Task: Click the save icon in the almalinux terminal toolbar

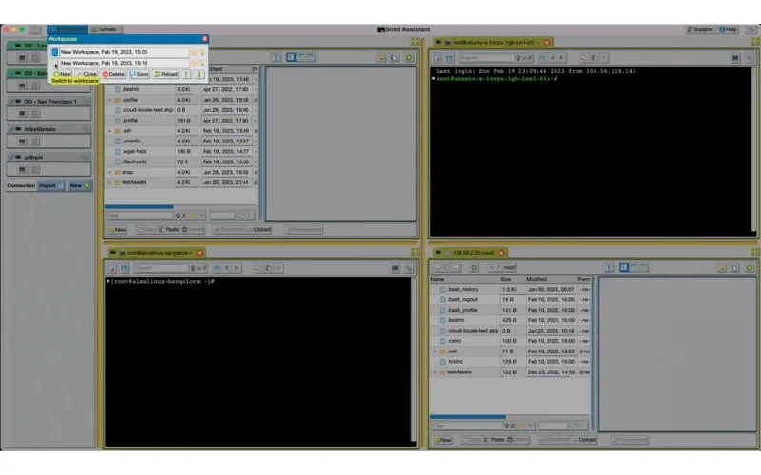Action: point(124,268)
